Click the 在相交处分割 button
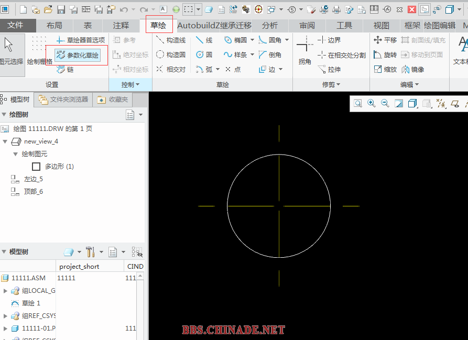This screenshot has height=340, width=468. click(x=342, y=55)
